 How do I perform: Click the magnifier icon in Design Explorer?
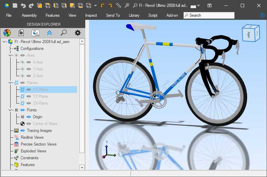[63, 33]
